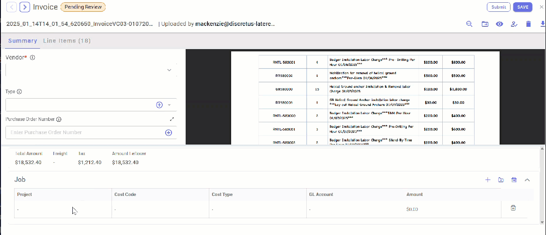This screenshot has width=546, height=235.
Task: Click the Job section folder icon
Action: point(501,180)
